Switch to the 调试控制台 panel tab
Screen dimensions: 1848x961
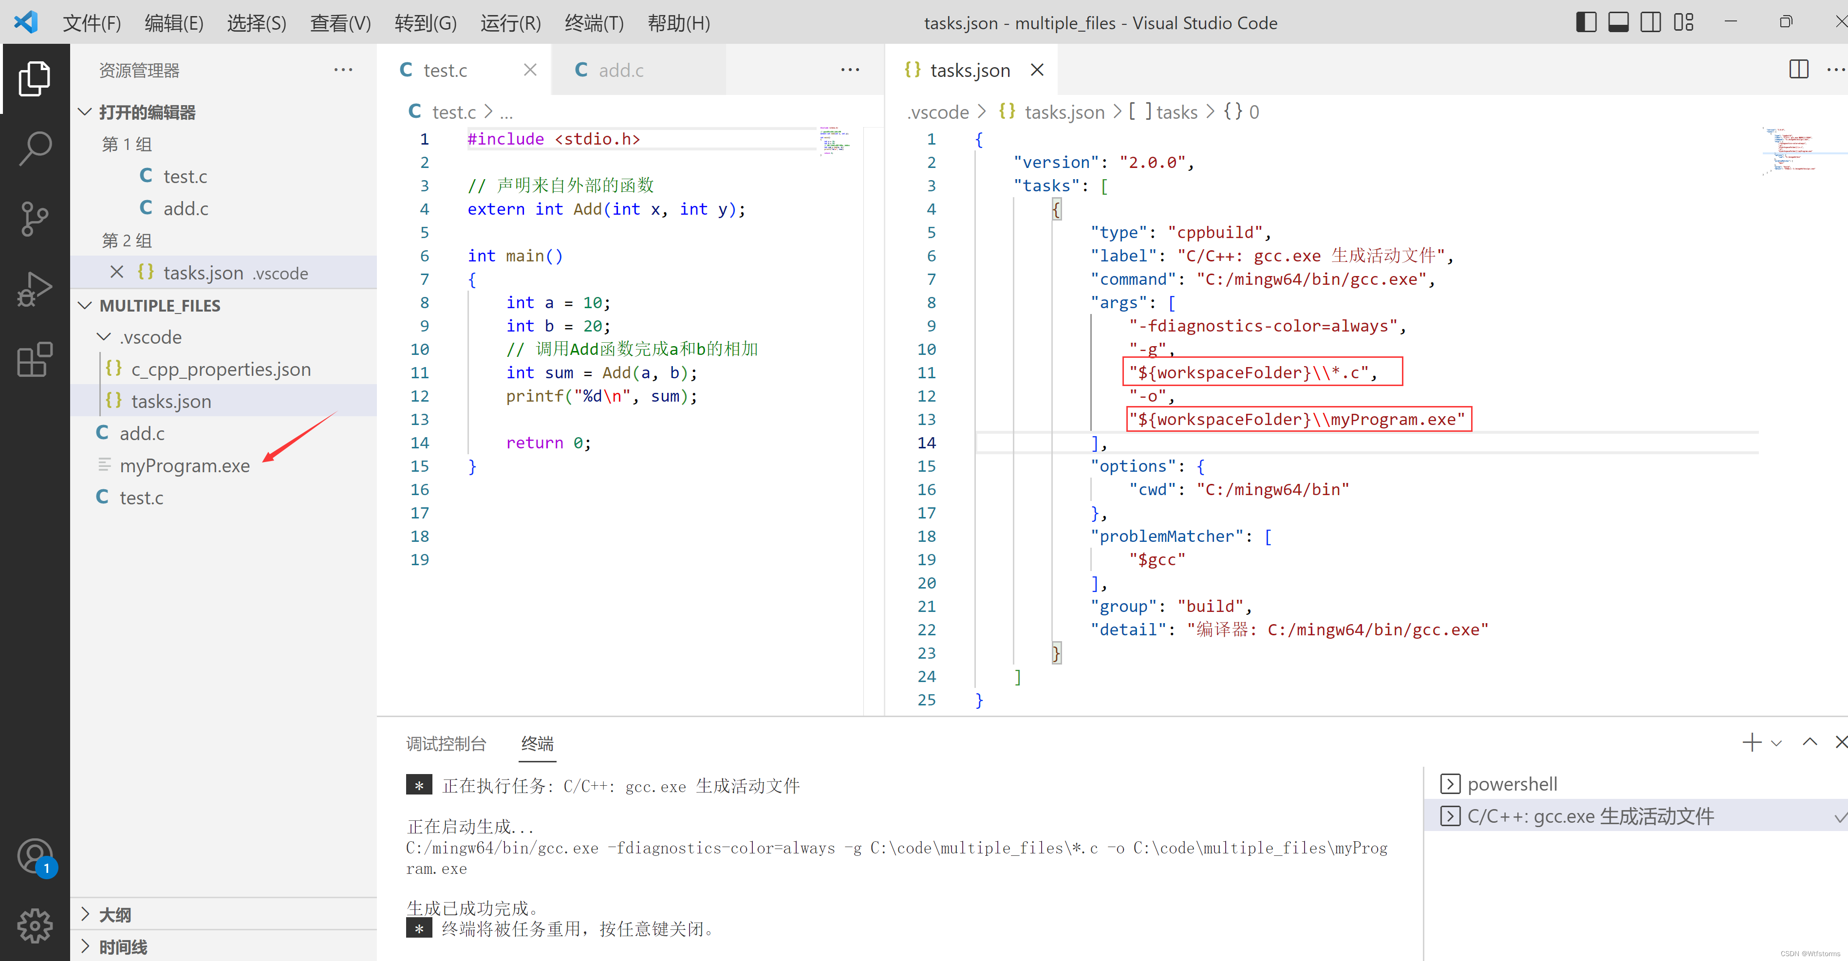(446, 744)
